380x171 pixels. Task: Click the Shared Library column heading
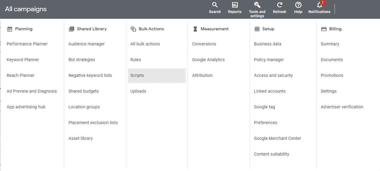pyautogui.click(x=92, y=29)
